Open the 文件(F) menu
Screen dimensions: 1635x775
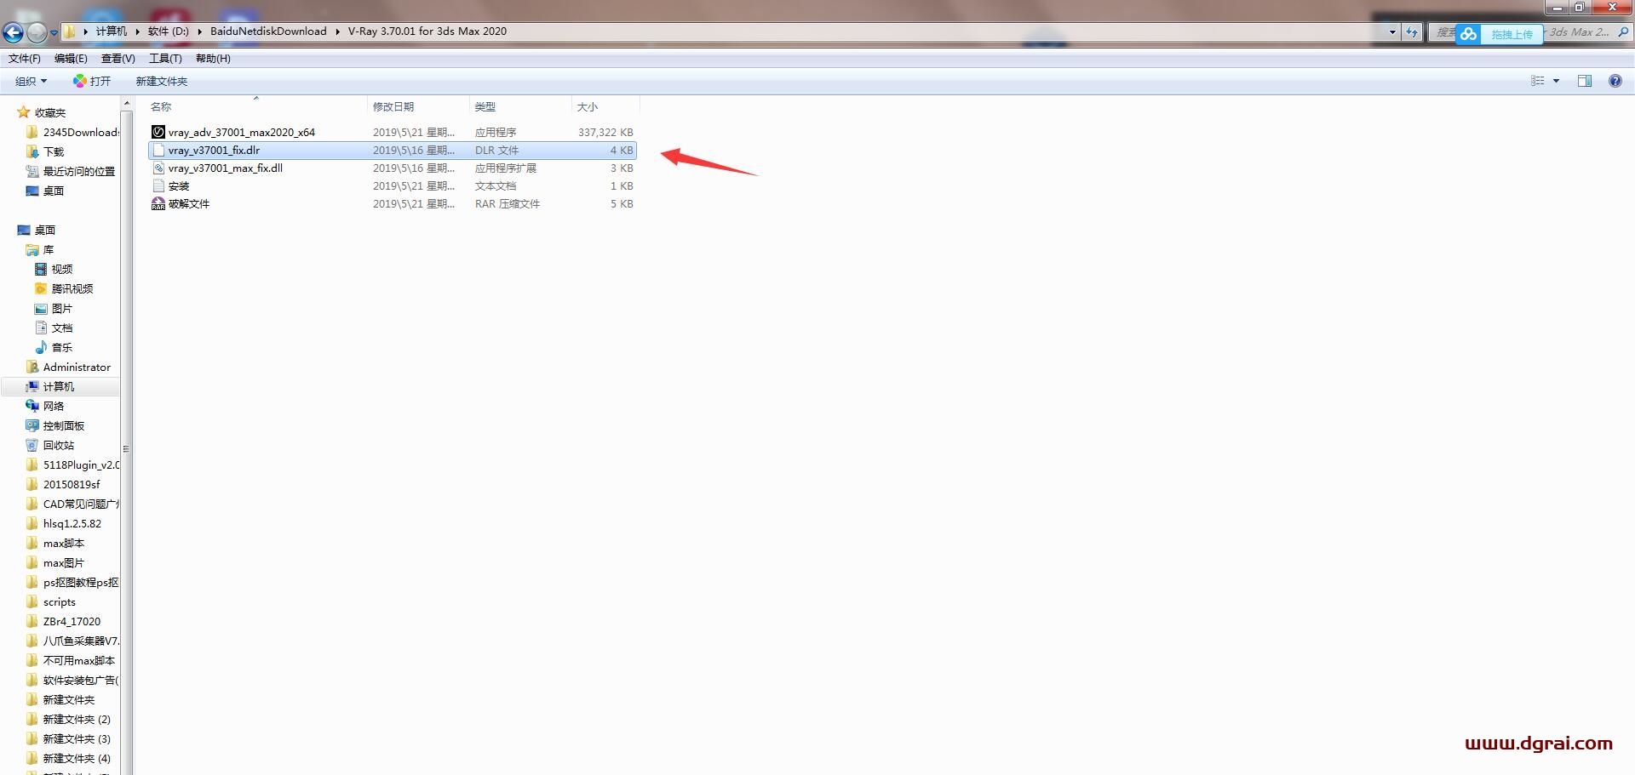pyautogui.click(x=25, y=59)
